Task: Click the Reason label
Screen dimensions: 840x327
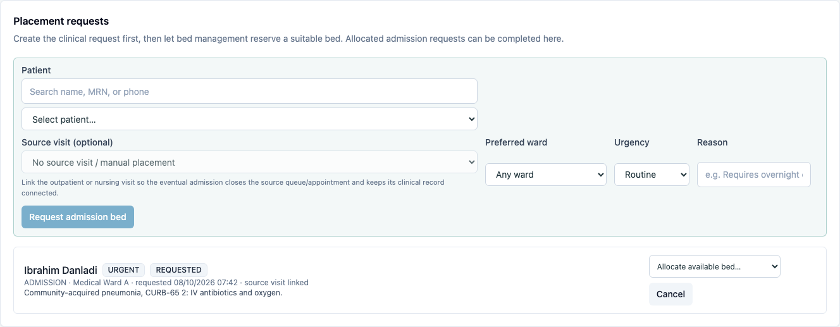Action: click(712, 142)
